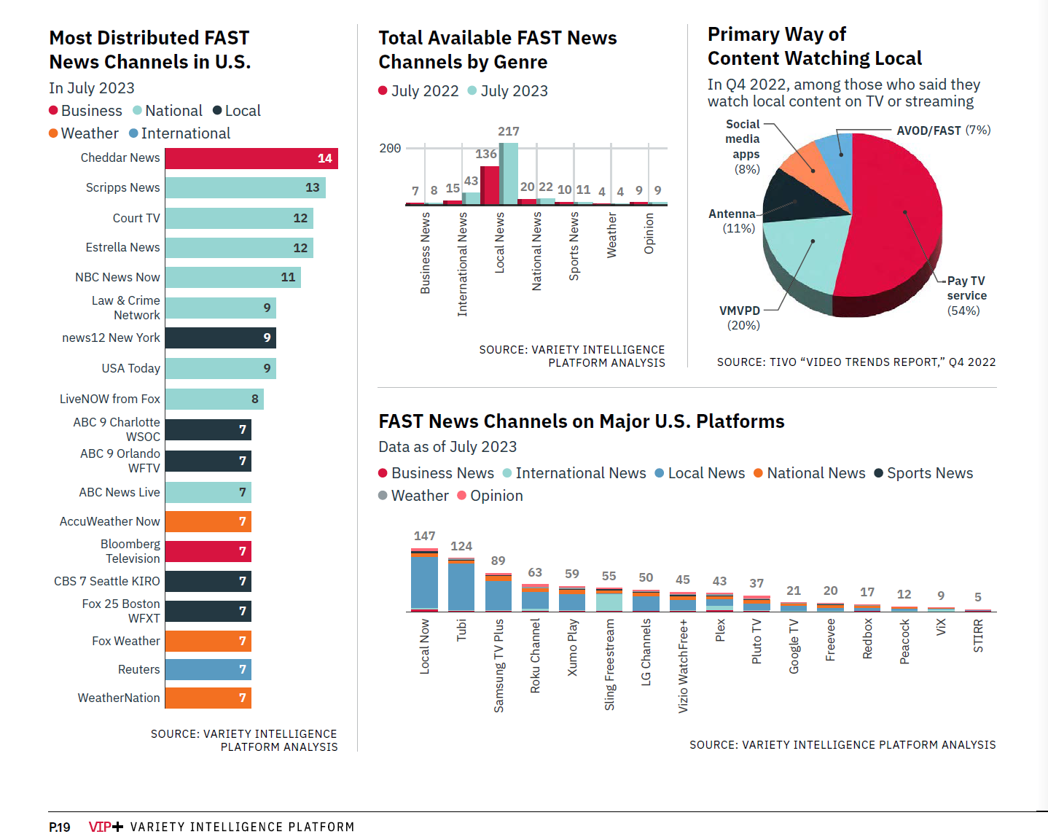Click the Tubi stacked bar labeled 124
The width and height of the screenshot is (1048, 834).
click(x=461, y=585)
